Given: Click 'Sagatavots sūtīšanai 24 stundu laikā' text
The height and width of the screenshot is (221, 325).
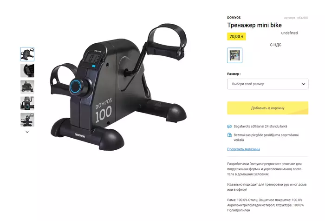Looking at the screenshot, I should [x=260, y=126].
